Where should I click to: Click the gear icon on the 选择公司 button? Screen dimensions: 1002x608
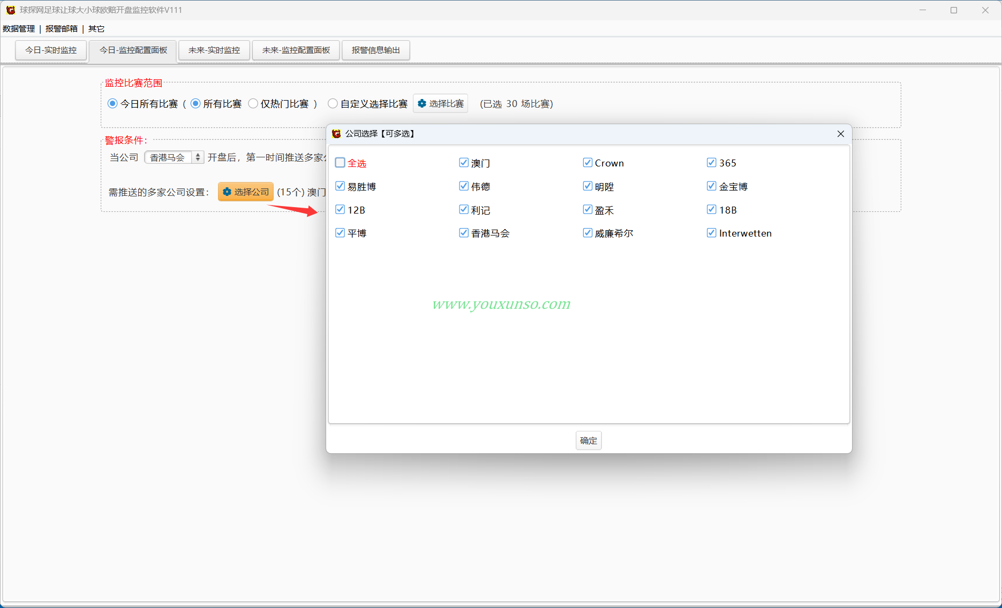click(227, 192)
